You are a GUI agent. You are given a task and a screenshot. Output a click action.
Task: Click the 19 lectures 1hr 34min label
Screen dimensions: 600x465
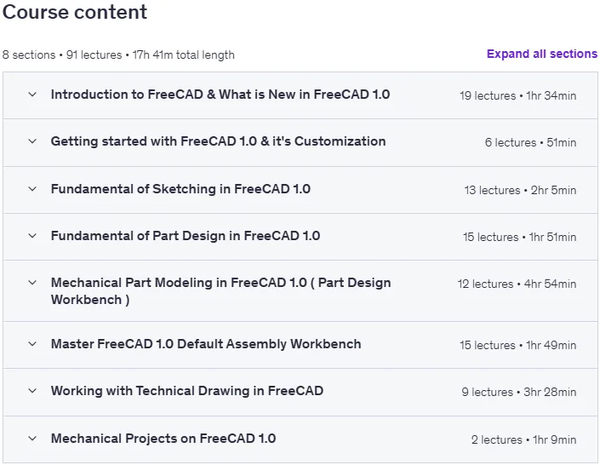(x=518, y=95)
